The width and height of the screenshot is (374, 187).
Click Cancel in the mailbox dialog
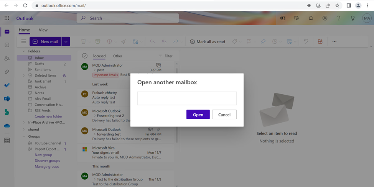224,115
